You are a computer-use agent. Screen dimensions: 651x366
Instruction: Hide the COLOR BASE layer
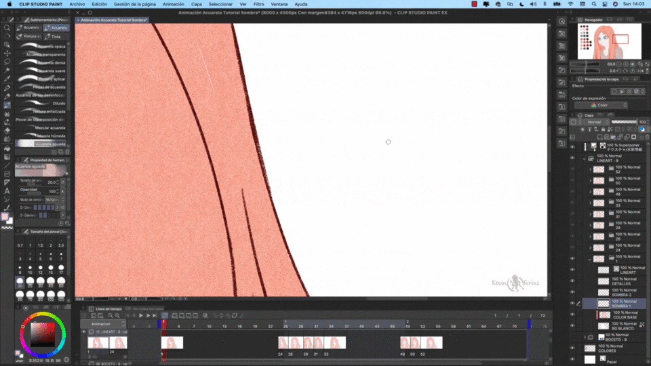(572, 315)
